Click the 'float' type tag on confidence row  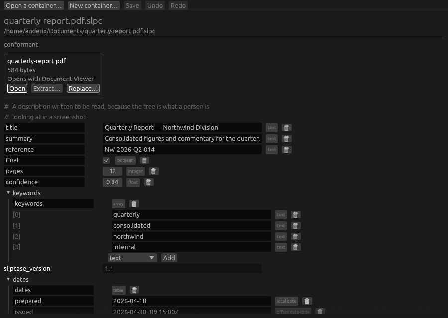(x=133, y=182)
